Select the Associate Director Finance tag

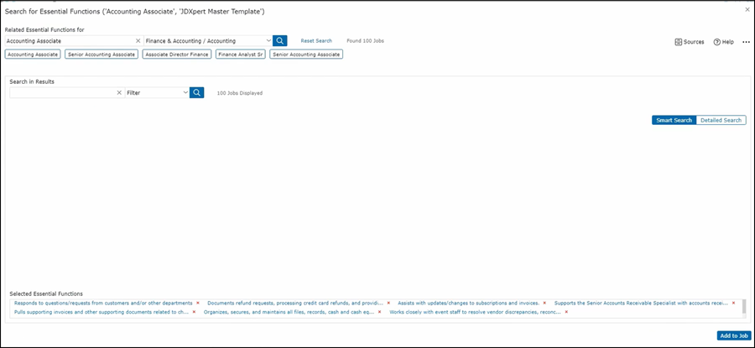tap(175, 54)
